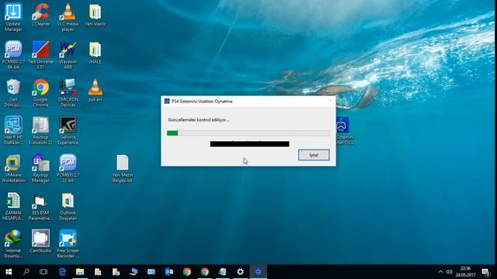Select the EES BSM Parametre icon

pyautogui.click(x=40, y=206)
